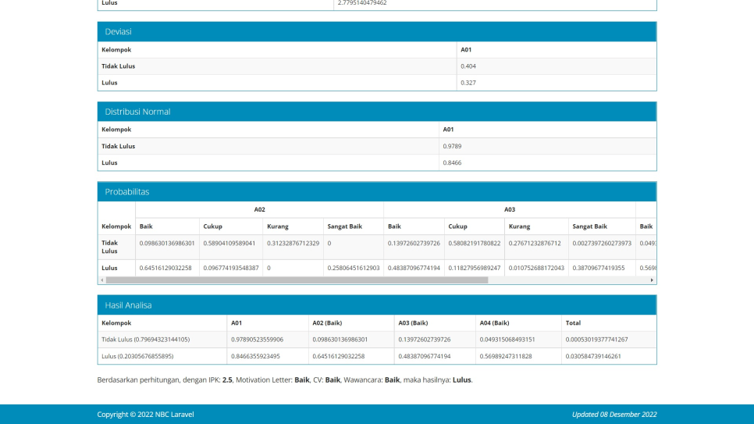The width and height of the screenshot is (754, 424).
Task: Click the result word Lulus in summary sentence
Action: (x=461, y=379)
